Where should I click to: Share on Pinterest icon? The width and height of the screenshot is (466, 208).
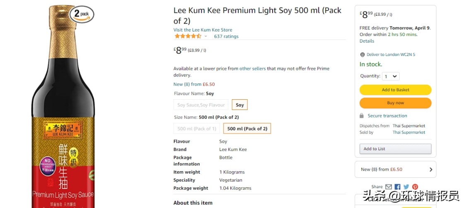(415, 187)
